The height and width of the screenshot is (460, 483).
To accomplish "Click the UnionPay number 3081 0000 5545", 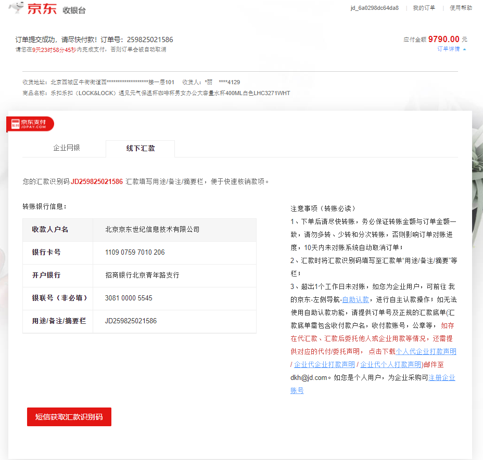I will tap(129, 298).
